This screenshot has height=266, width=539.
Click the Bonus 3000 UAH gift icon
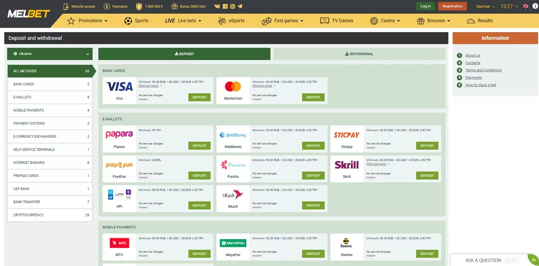[174, 6]
